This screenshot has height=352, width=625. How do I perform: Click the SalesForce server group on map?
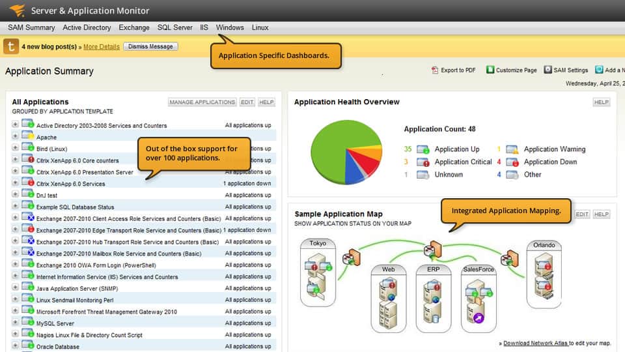point(479,299)
